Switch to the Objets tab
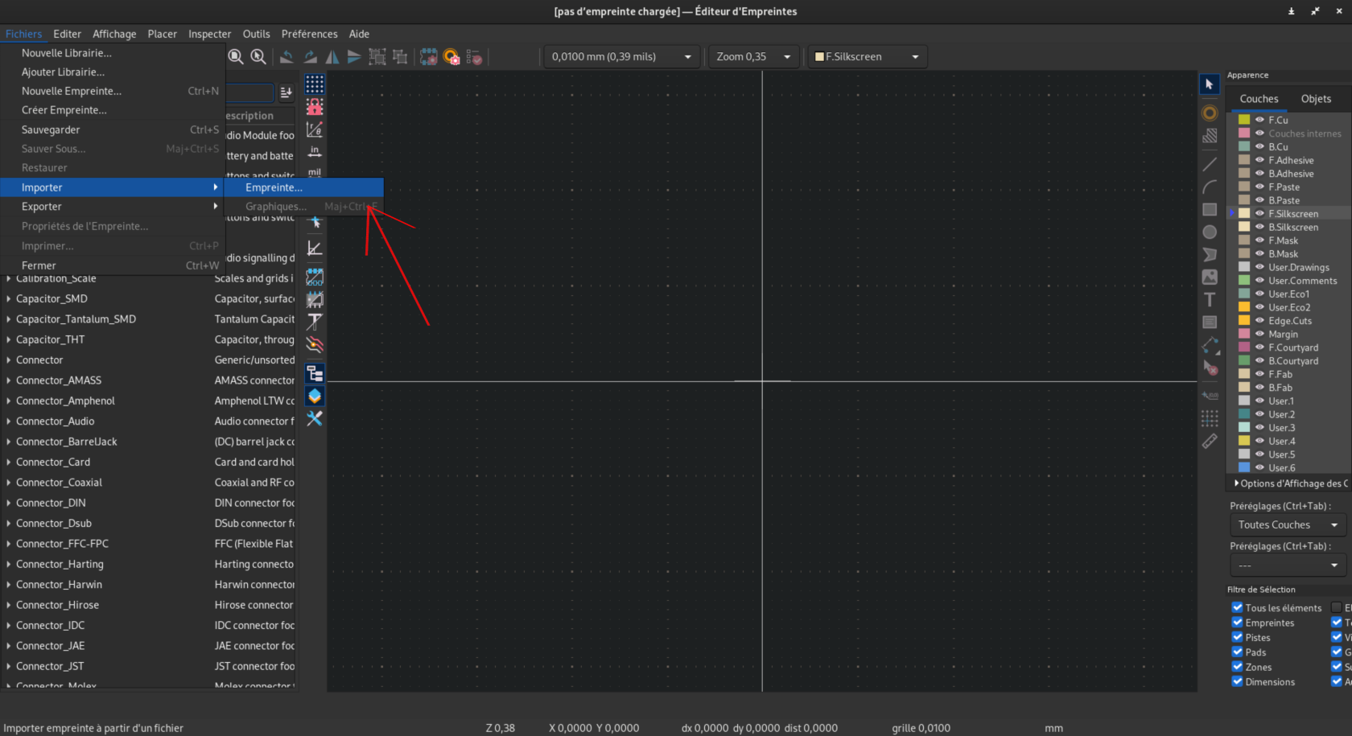The image size is (1352, 736). click(1316, 99)
